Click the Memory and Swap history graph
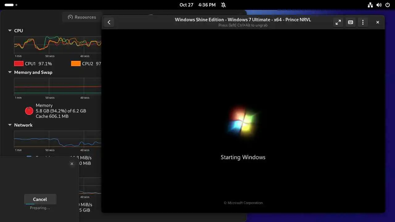This screenshot has width=395, height=222. 58,86
